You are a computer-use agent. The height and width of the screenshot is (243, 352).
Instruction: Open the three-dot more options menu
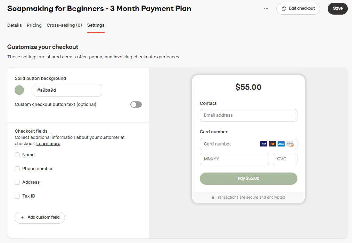tap(266, 9)
